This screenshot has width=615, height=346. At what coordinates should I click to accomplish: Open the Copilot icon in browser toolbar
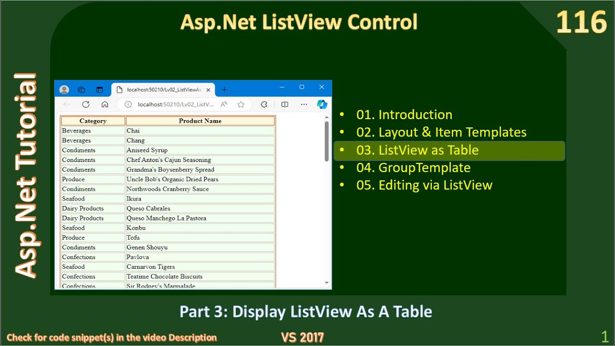tap(322, 104)
